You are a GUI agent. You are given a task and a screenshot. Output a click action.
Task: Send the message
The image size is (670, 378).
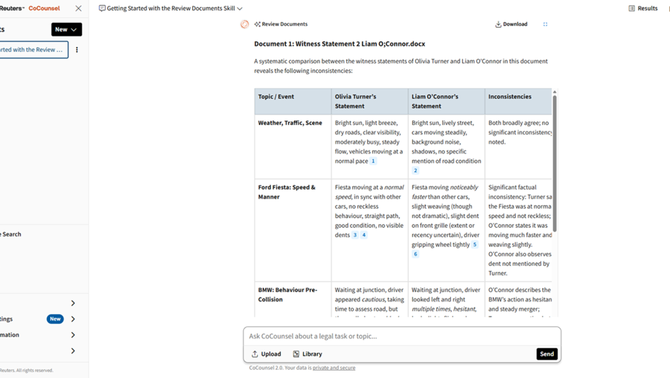click(x=546, y=354)
